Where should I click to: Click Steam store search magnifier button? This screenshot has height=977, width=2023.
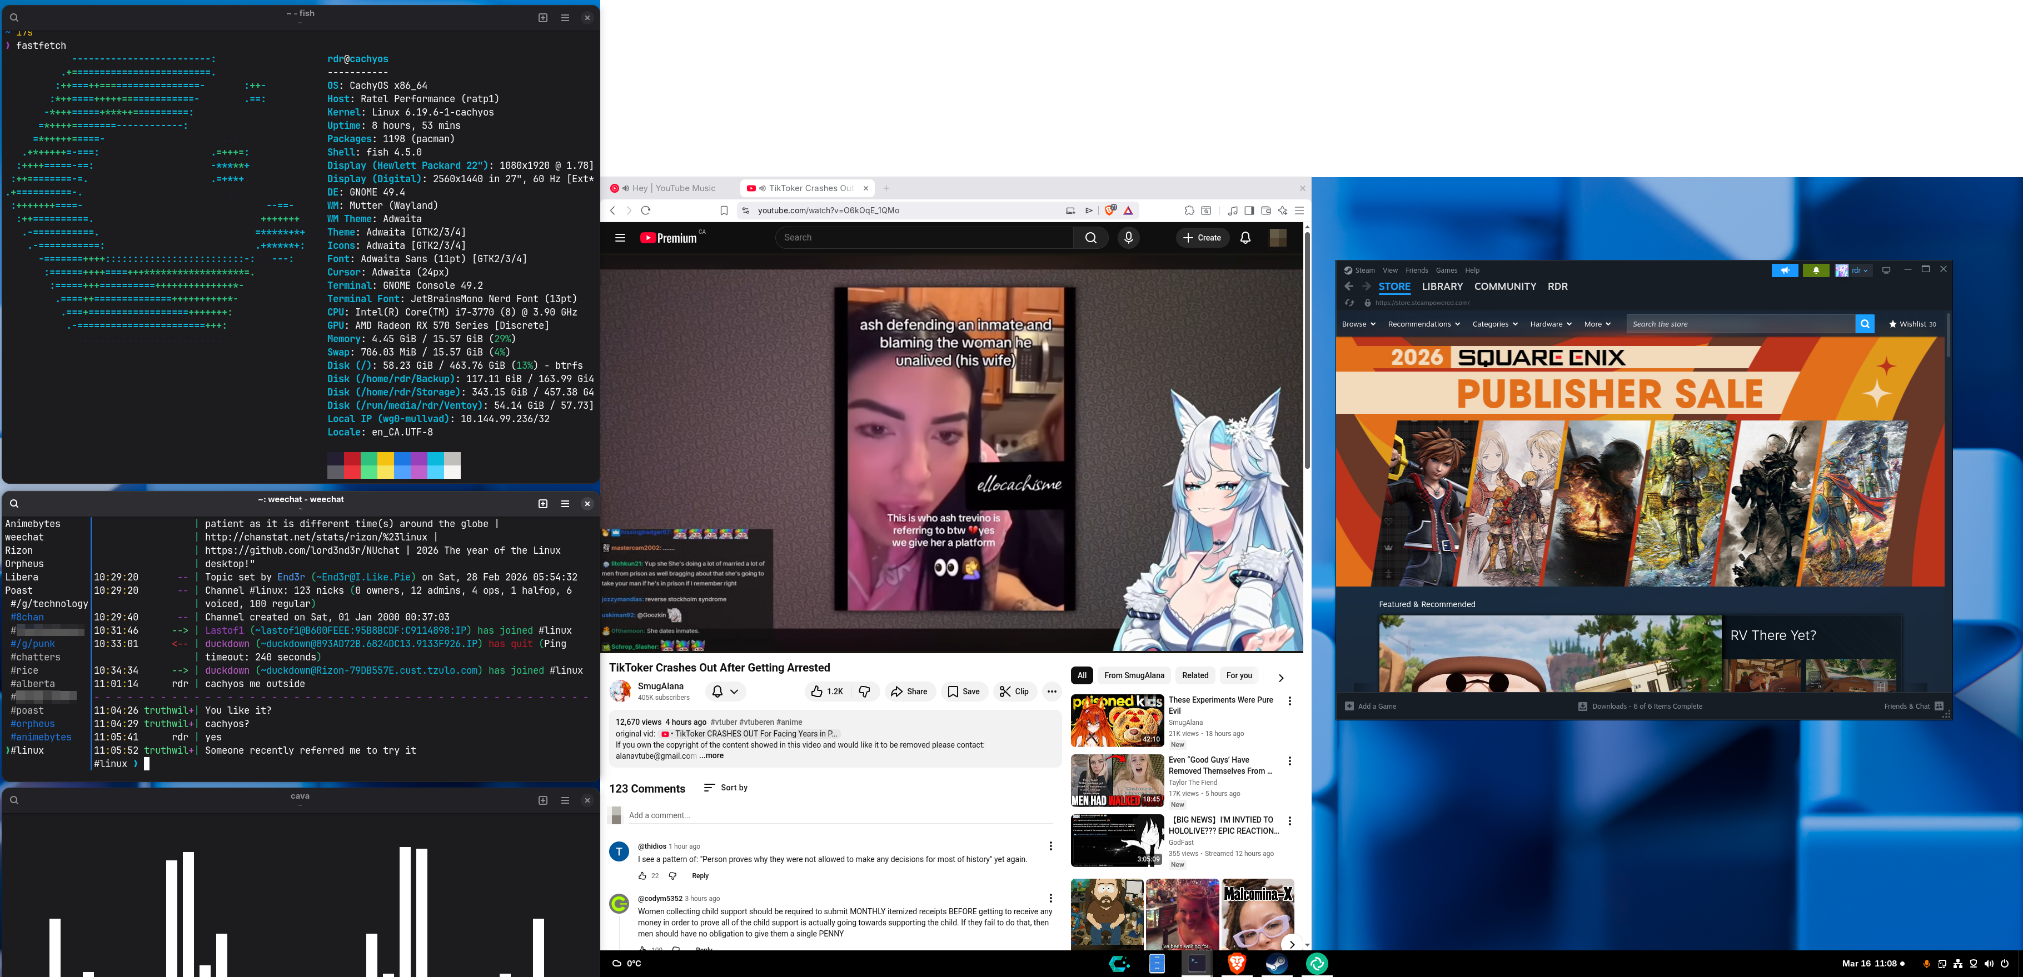[x=1865, y=324]
